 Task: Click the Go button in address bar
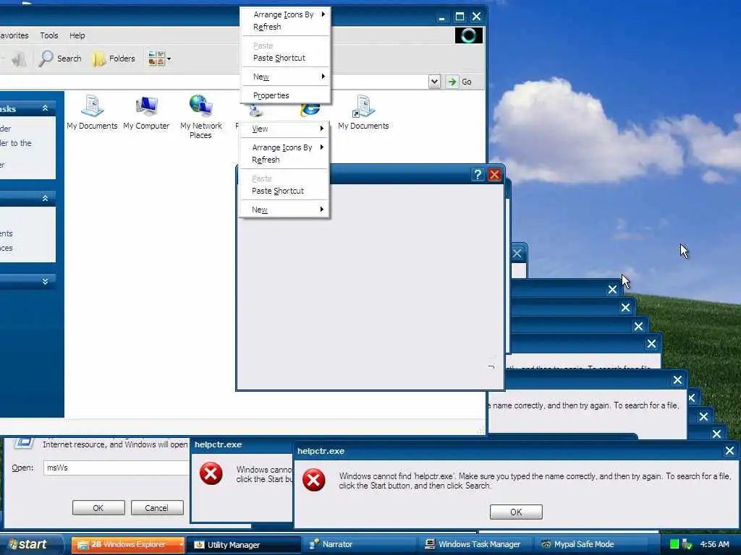(460, 82)
